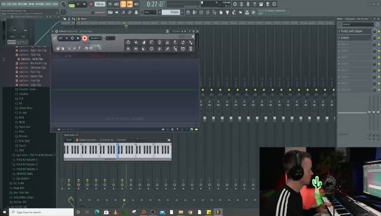The image size is (381, 216).
Task: Click the Edison play button
Action: click(x=67, y=38)
